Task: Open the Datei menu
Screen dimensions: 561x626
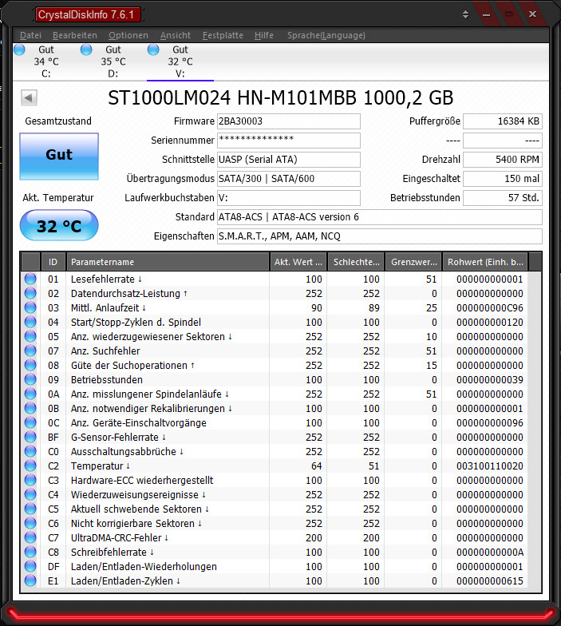Action: tap(30, 35)
